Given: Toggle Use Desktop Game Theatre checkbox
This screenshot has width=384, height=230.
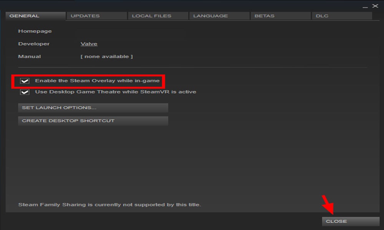Looking at the screenshot, I should [x=25, y=92].
